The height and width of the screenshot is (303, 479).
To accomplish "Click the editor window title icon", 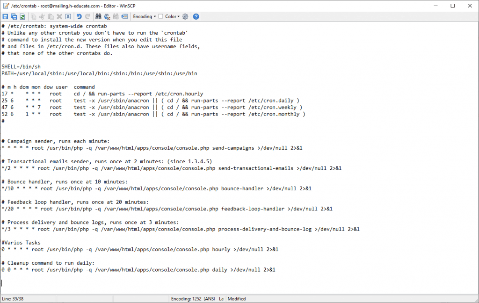I will 6,6.
